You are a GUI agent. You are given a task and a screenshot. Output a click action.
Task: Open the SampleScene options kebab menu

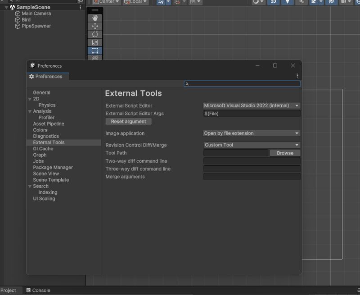pos(80,7)
